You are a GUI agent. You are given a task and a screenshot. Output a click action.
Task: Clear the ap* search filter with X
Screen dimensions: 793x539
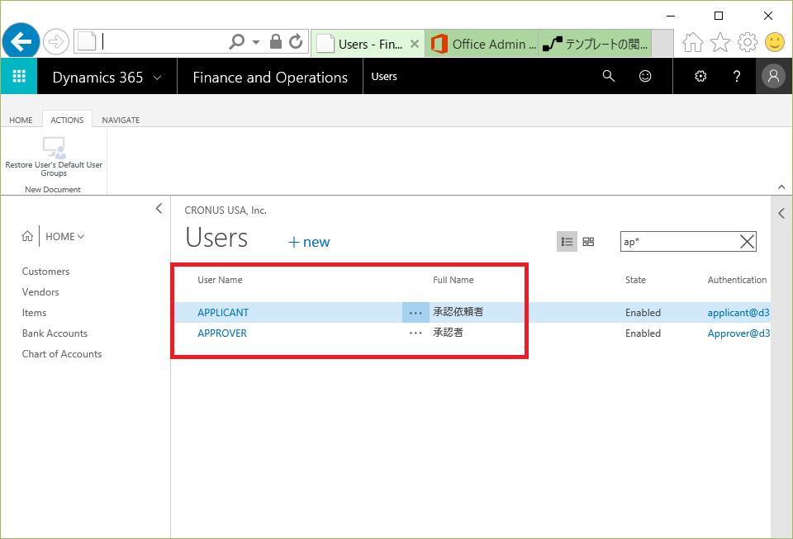click(x=747, y=242)
